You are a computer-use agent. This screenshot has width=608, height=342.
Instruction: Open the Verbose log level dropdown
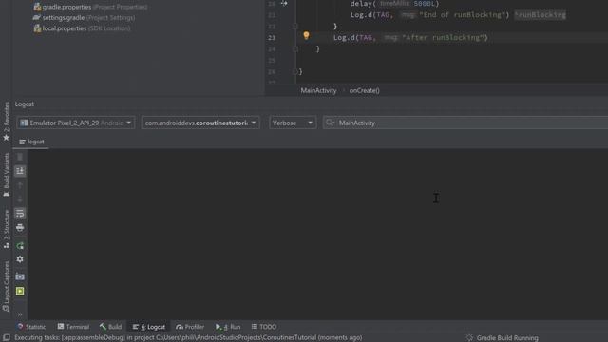293,123
